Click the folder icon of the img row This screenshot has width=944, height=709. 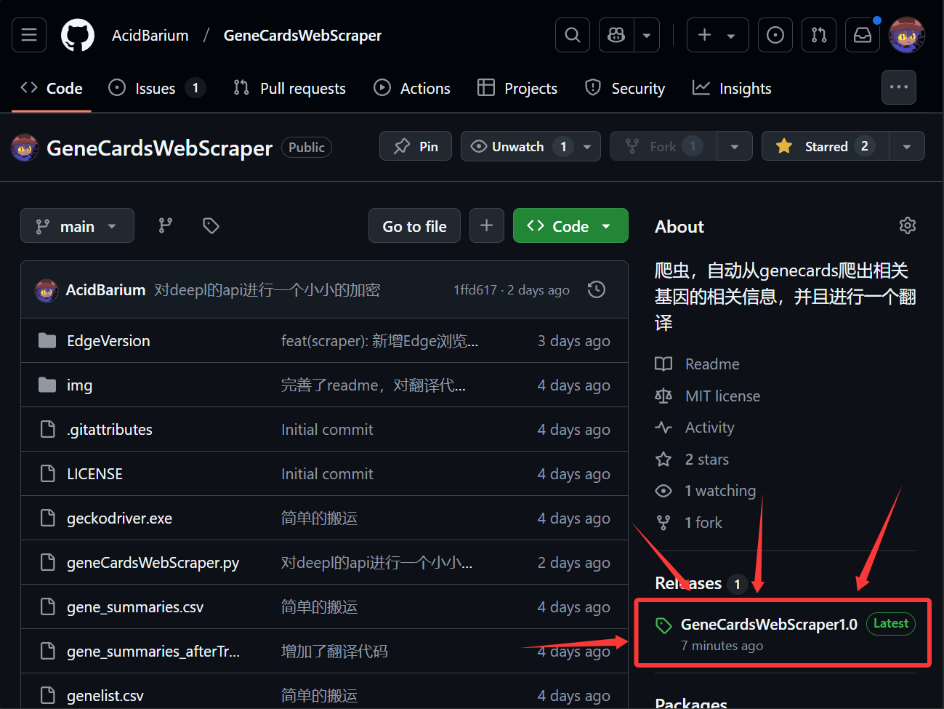(x=47, y=384)
